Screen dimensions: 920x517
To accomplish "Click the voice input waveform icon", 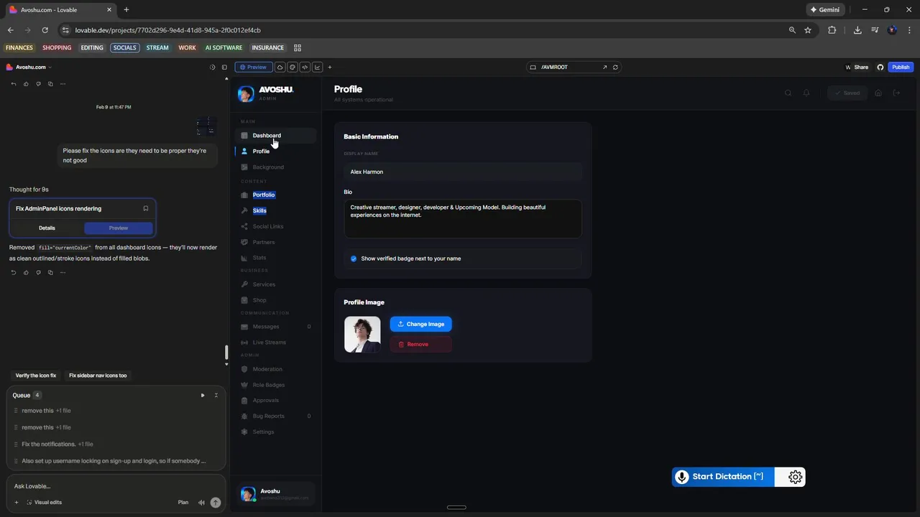I will [x=201, y=503].
